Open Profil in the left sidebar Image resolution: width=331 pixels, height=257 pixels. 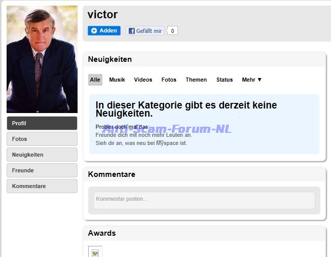(x=42, y=123)
